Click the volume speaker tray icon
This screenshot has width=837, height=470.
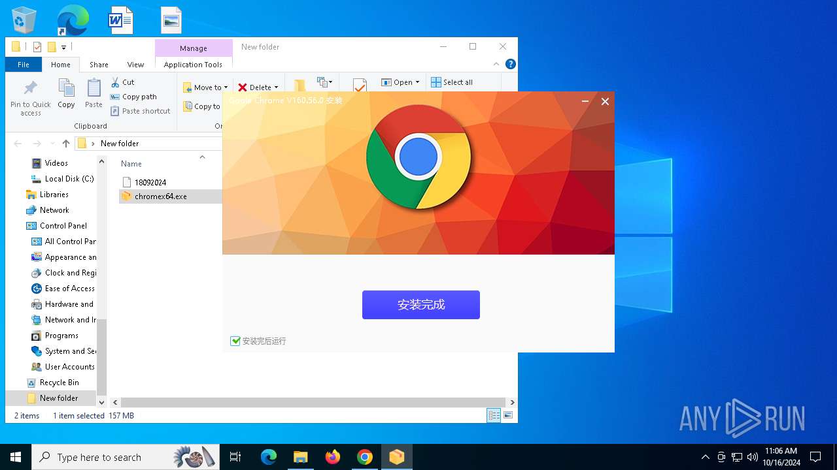pos(753,457)
